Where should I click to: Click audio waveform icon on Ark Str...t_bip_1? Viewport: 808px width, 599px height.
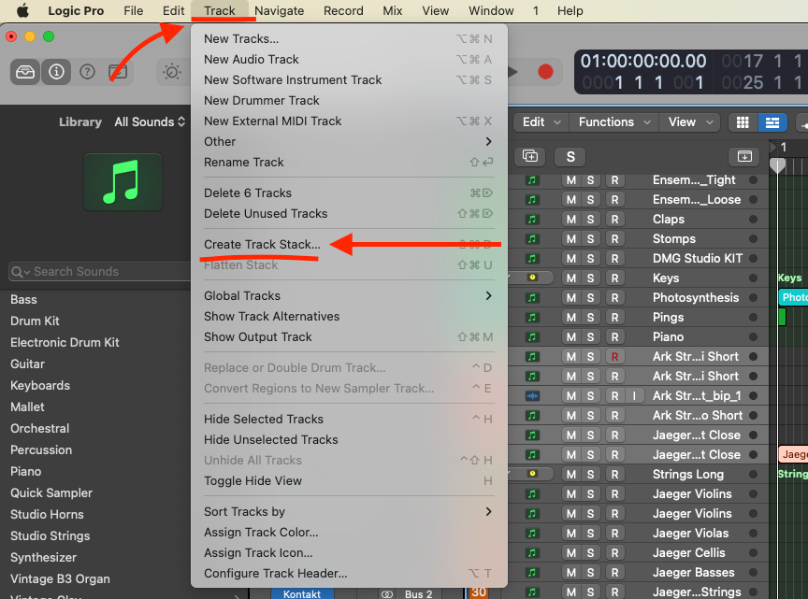click(532, 395)
